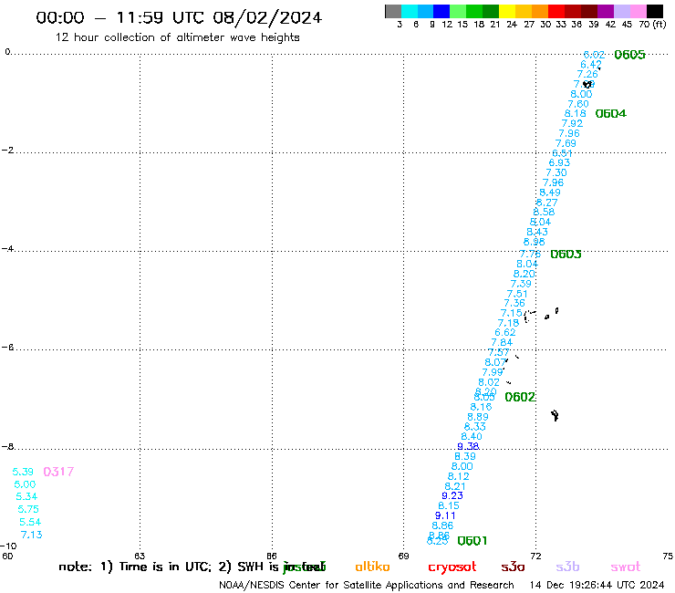This screenshot has width=675, height=593.
Task: Click the green 0605 time label
Action: (629, 55)
